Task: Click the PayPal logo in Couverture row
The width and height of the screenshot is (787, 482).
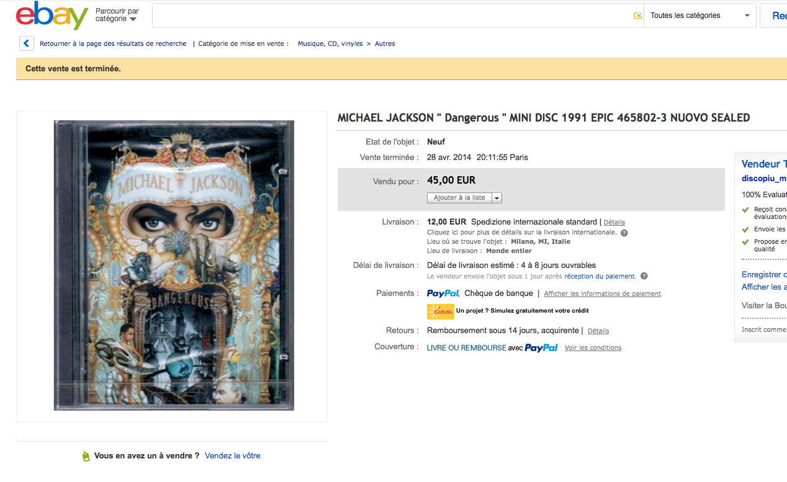Action: pos(541,348)
